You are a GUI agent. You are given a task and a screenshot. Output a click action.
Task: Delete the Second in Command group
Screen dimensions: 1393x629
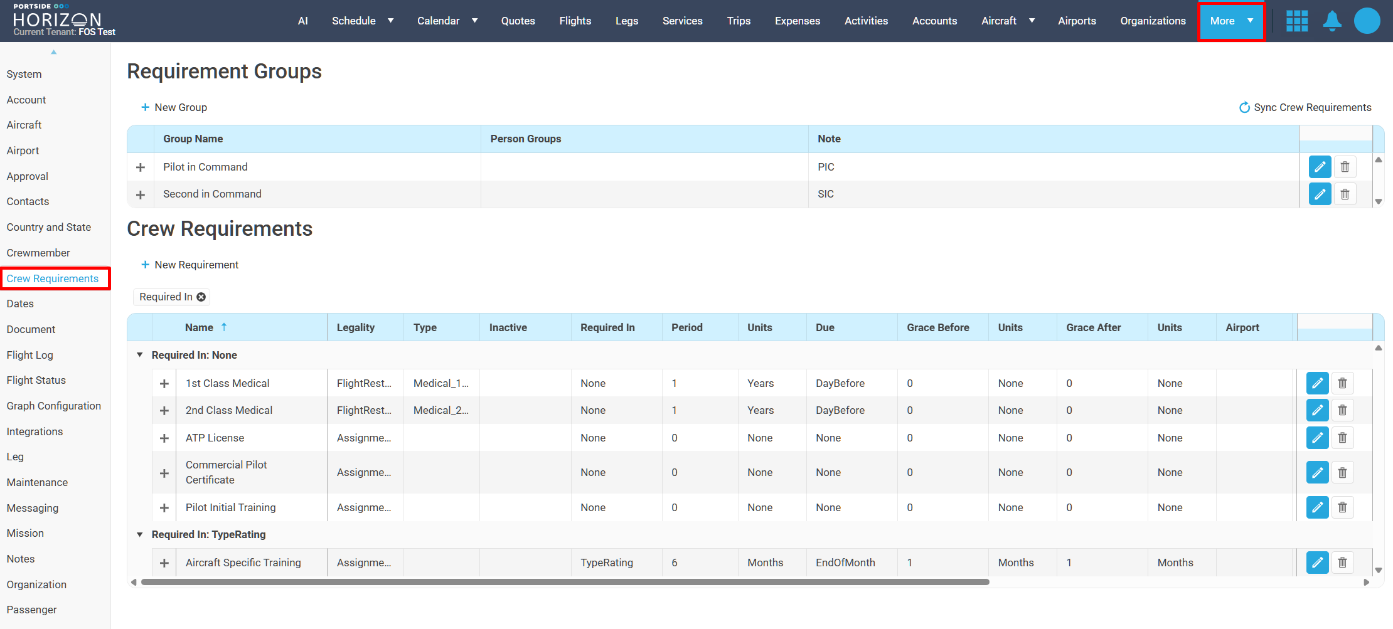[1345, 194]
